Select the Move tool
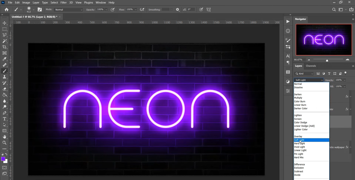 pos(4,23)
